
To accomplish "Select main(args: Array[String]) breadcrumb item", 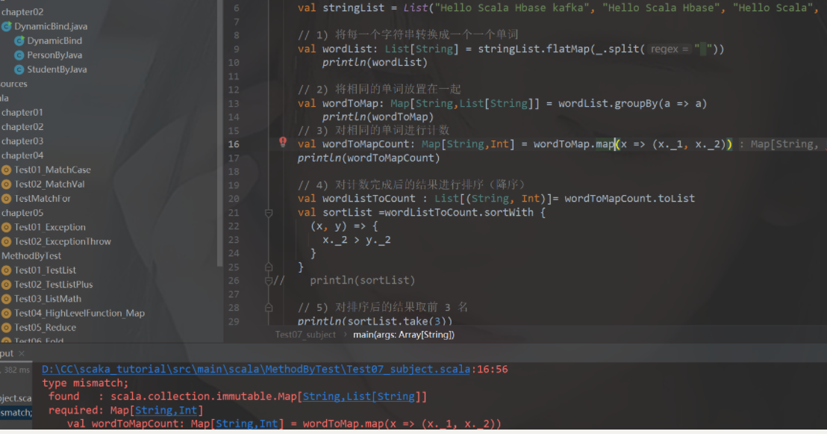I will [403, 335].
